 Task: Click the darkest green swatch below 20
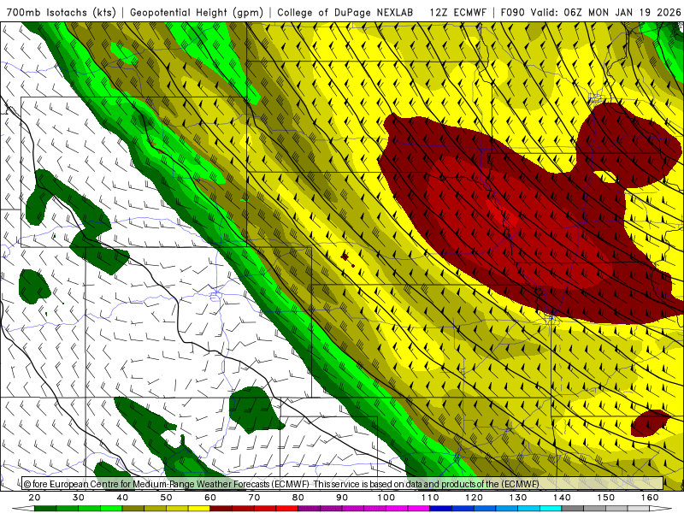tap(45, 509)
